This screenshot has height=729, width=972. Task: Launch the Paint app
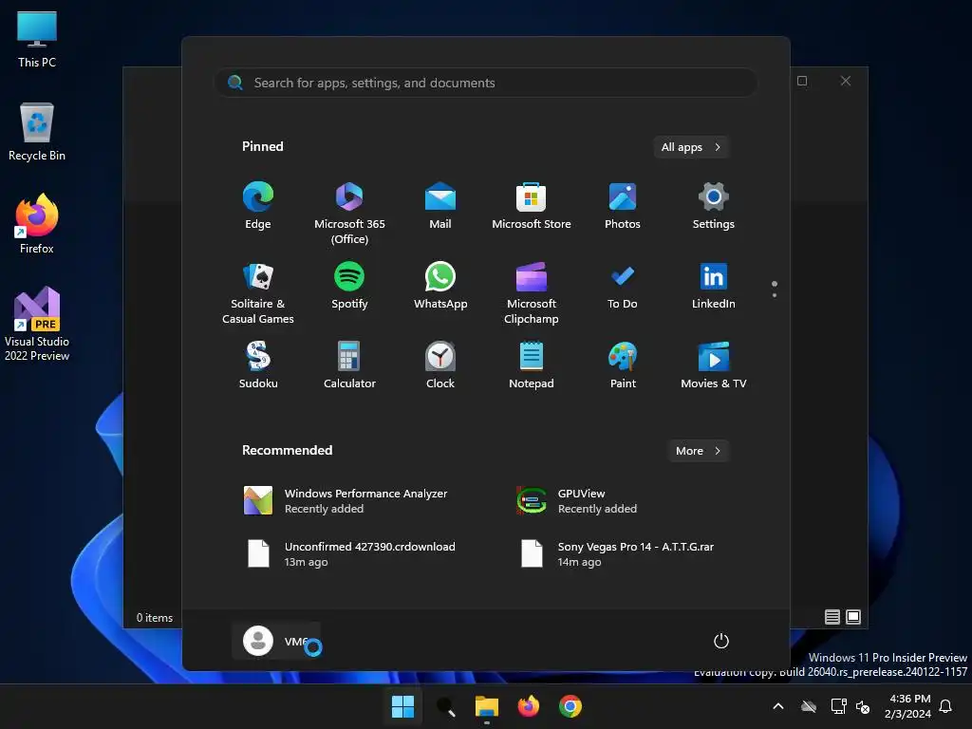tap(623, 365)
